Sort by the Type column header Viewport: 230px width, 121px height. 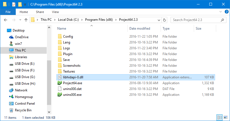pos(166,29)
